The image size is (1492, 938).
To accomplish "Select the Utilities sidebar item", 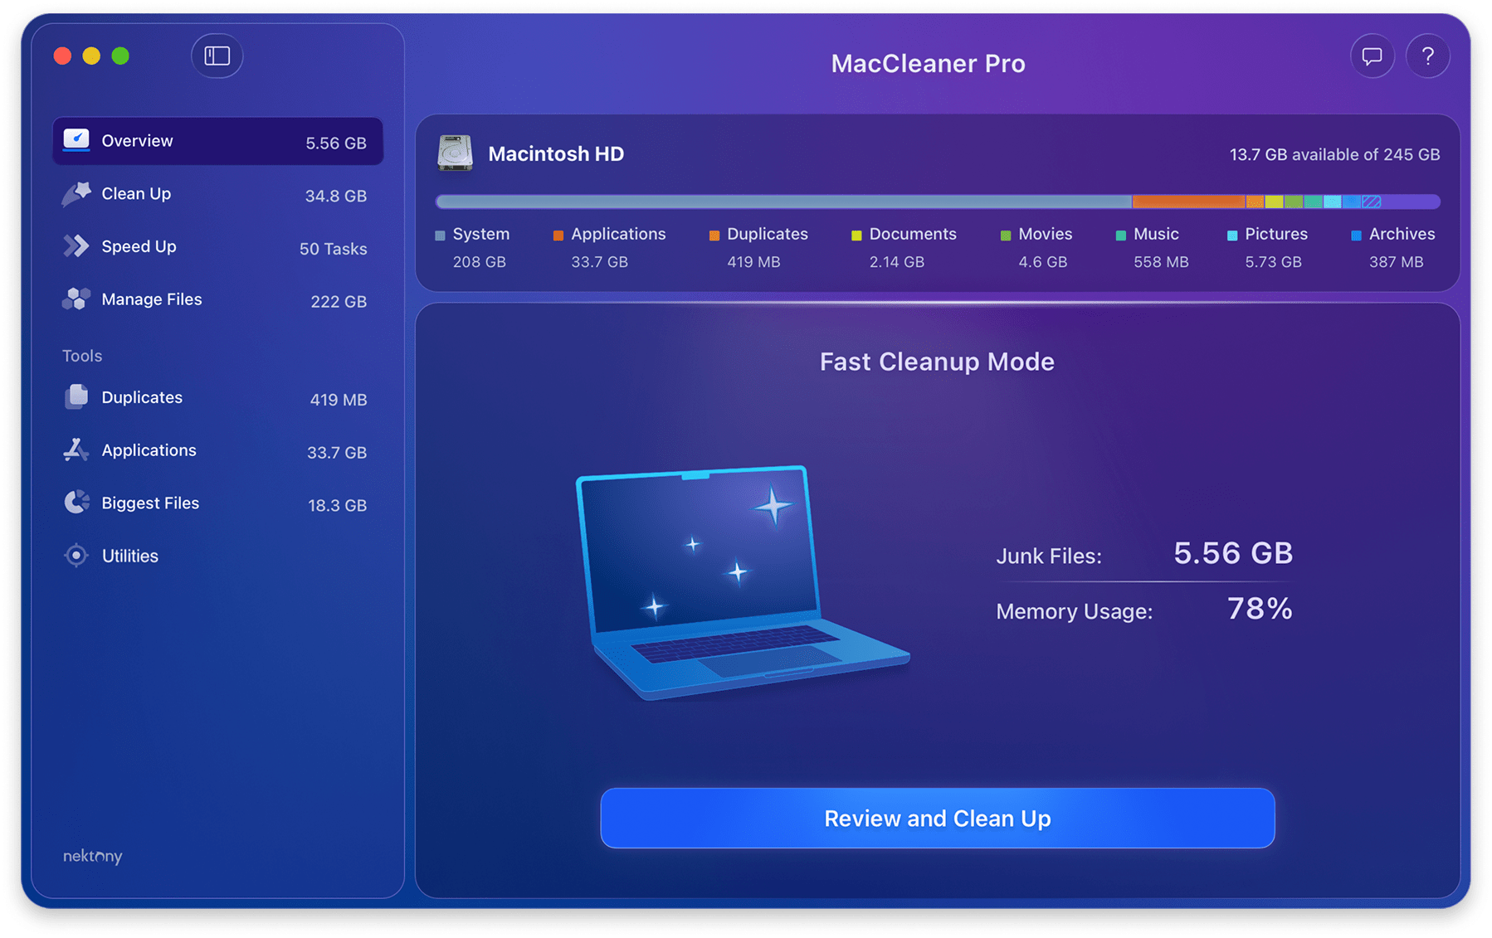I will click(129, 556).
